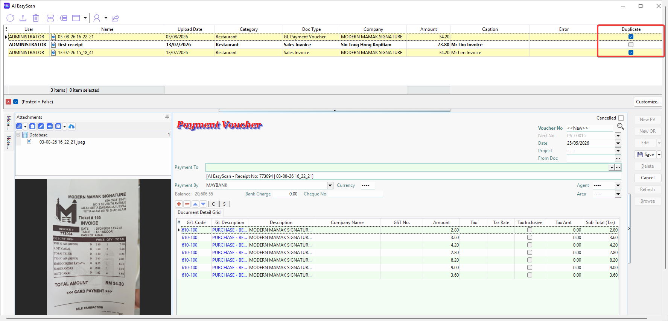Click the list-layout icon beside the OCR icon
Image resolution: width=668 pixels, height=321 pixels.
pyautogui.click(x=64, y=18)
